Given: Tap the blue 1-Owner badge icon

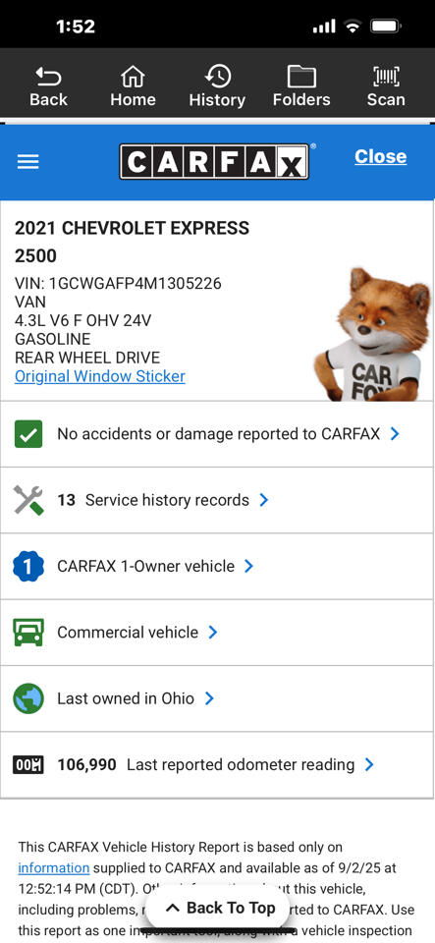Looking at the screenshot, I should tap(28, 567).
